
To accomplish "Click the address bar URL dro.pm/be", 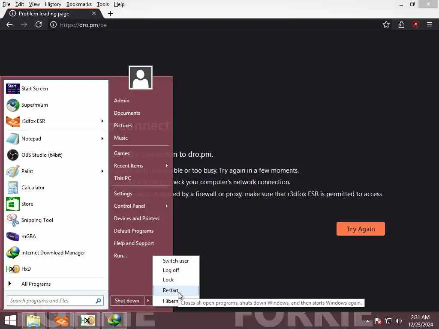I will (84, 25).
